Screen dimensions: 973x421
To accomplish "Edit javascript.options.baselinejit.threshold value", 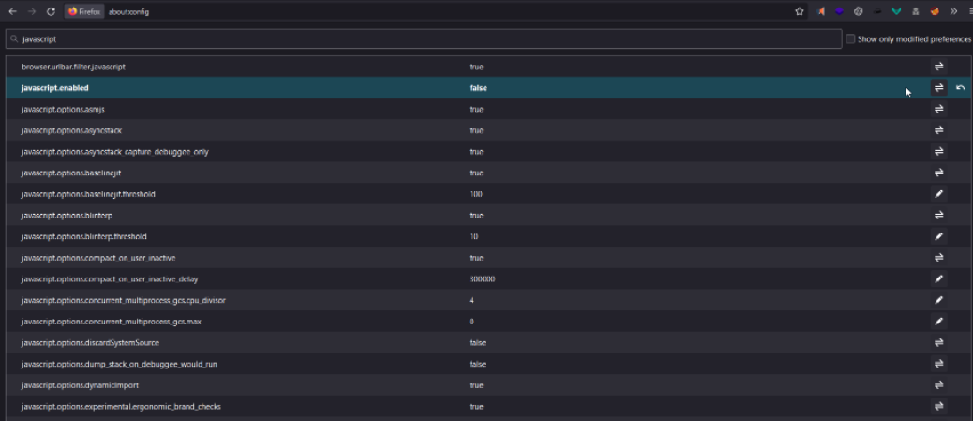I will (939, 194).
